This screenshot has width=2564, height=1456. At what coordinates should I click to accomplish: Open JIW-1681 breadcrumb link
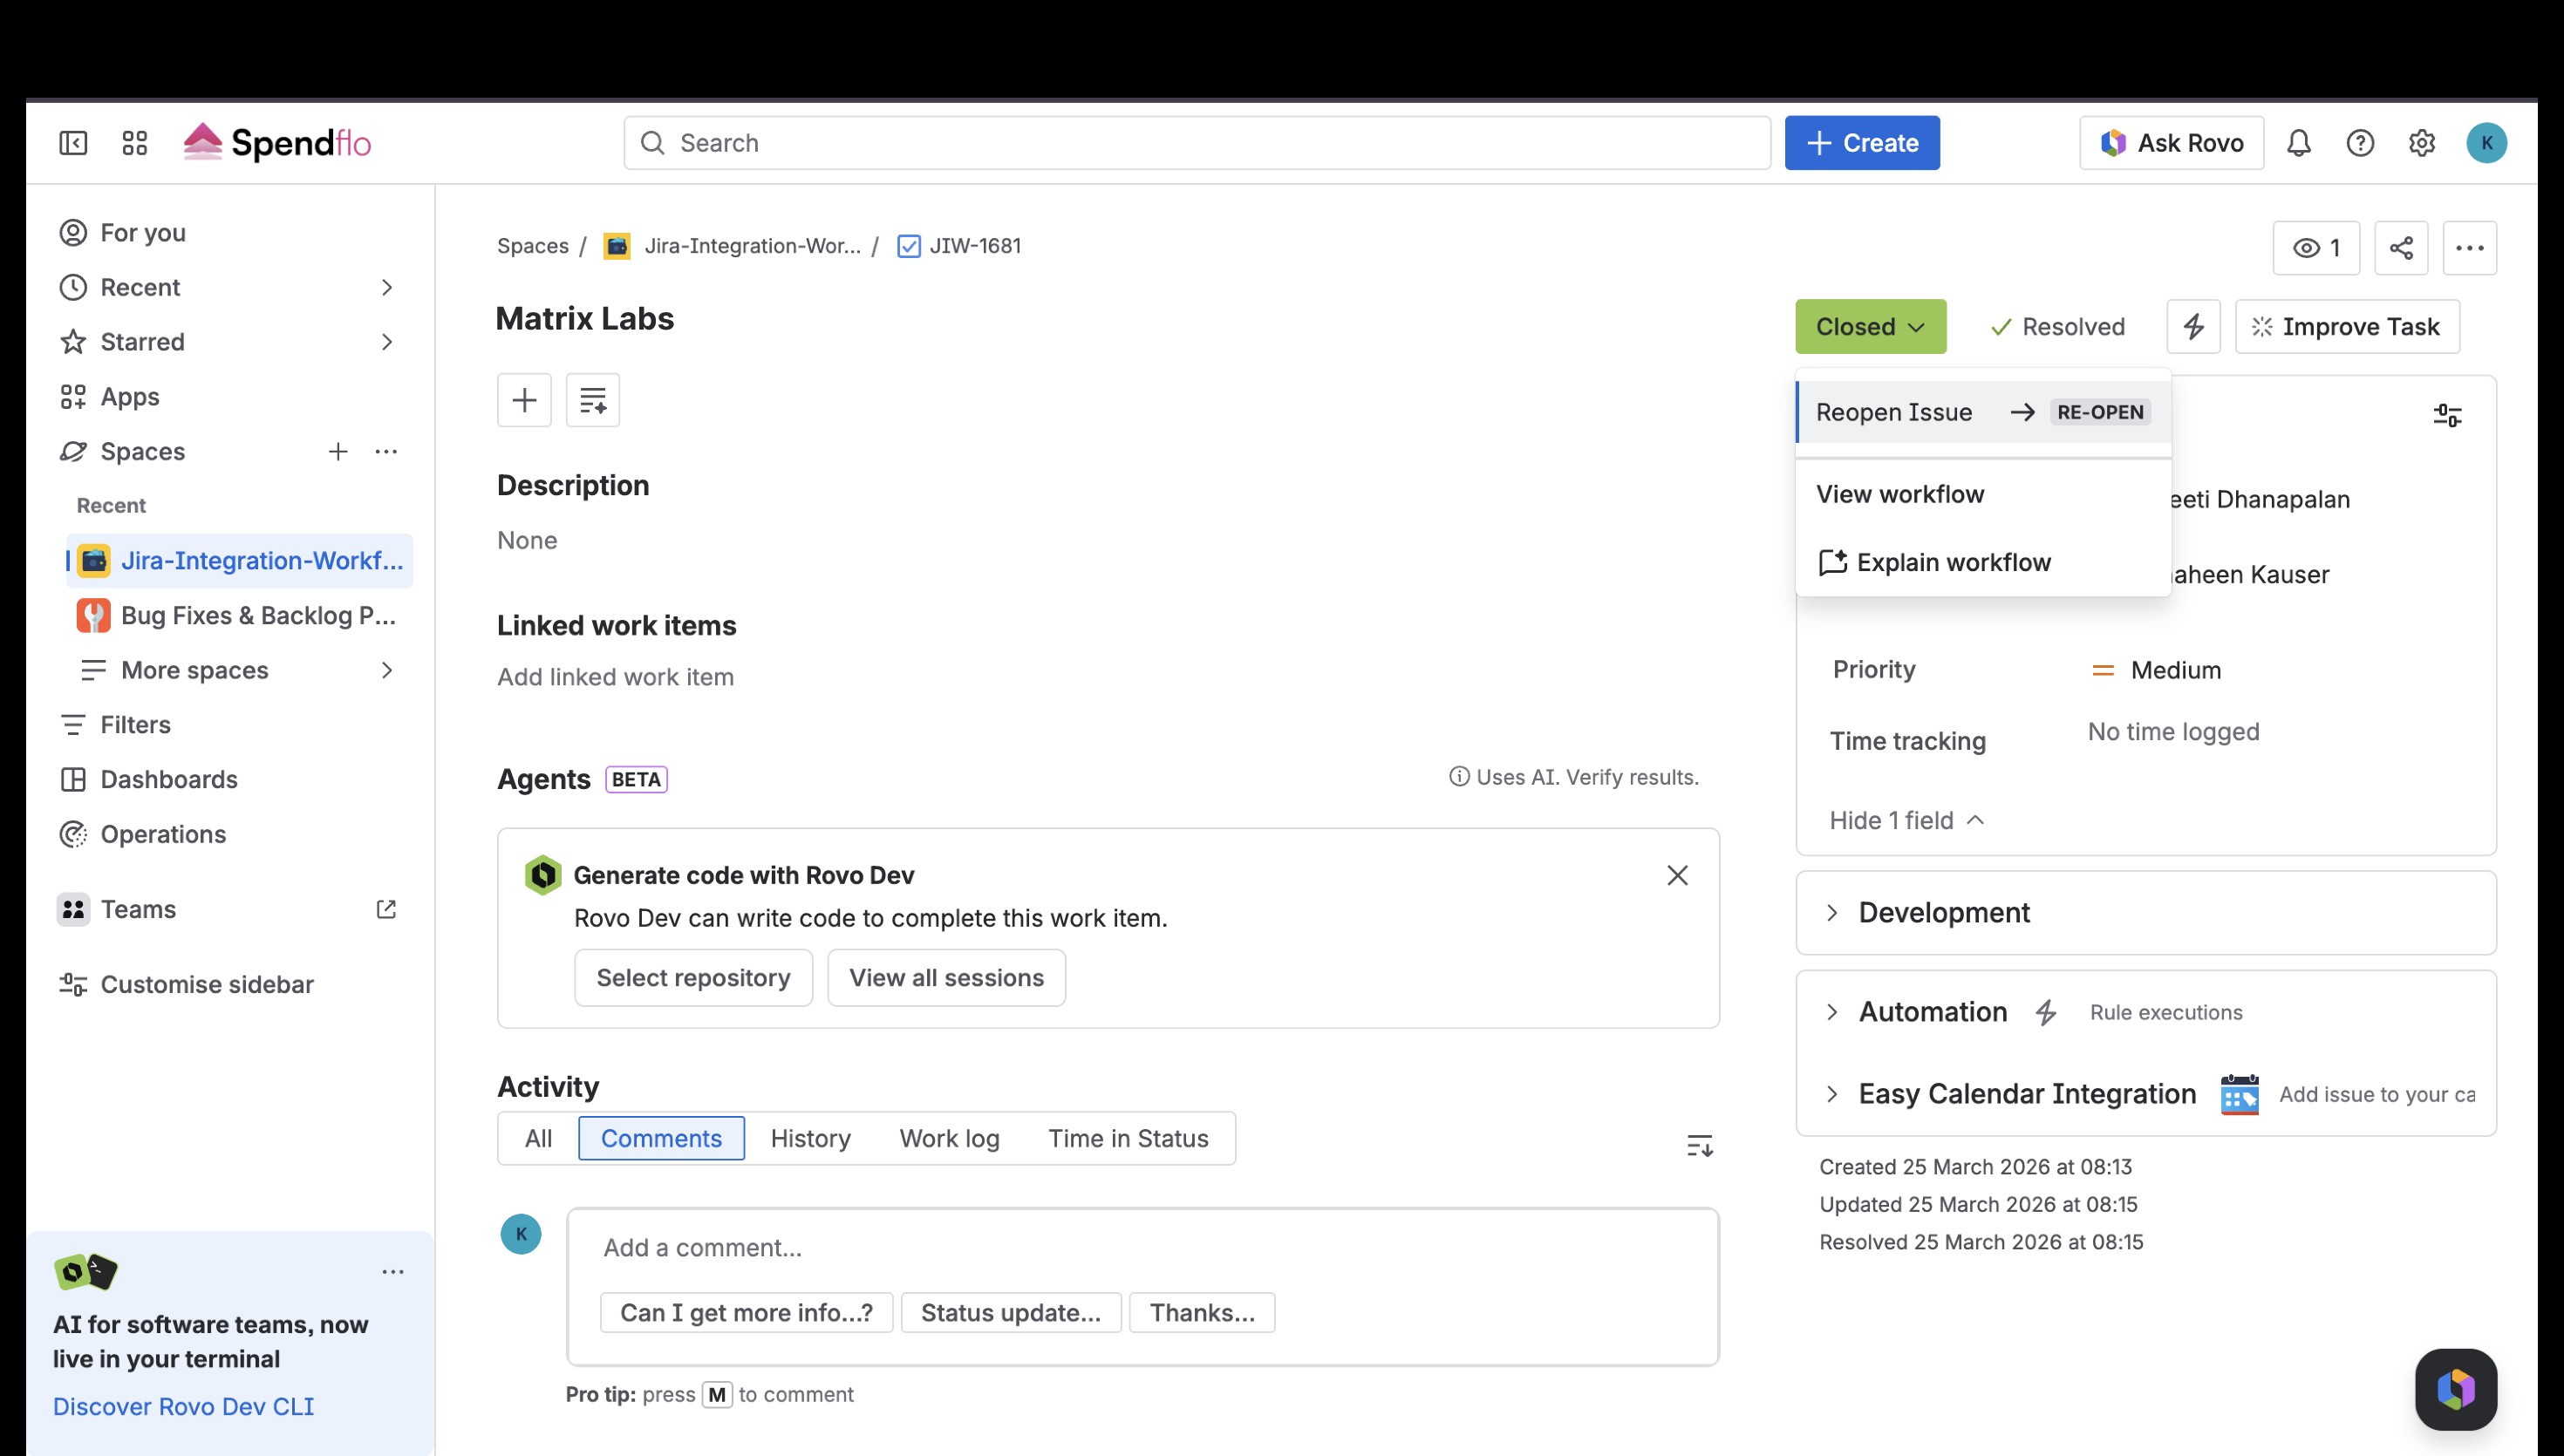[974, 246]
